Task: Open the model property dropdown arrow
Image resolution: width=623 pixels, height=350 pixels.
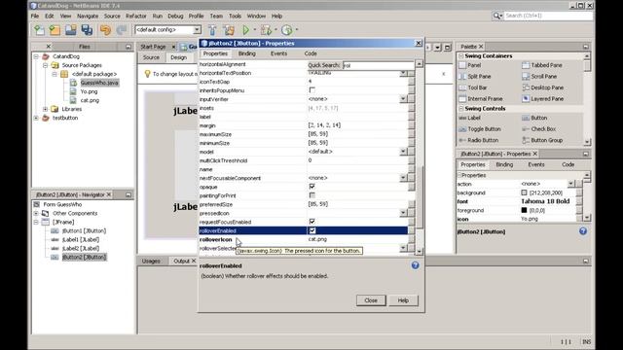Action: [x=403, y=152]
